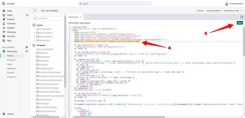Click the Shopify logo icon
This screenshot has height=118, width=245.
tap(4, 4)
